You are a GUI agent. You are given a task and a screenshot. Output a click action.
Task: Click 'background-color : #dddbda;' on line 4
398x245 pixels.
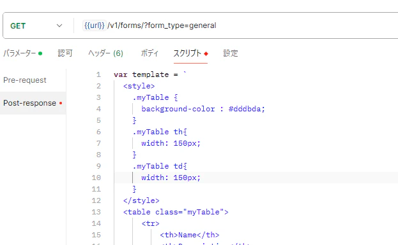click(203, 109)
